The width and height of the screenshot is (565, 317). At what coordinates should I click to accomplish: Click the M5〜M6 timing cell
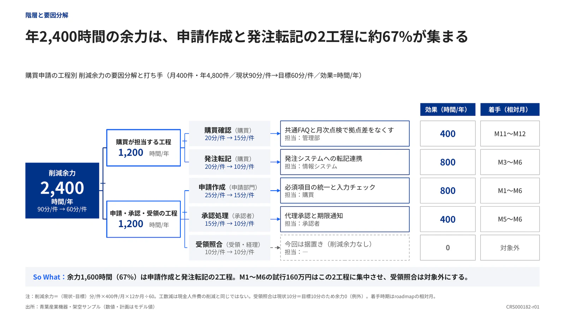[510, 219]
